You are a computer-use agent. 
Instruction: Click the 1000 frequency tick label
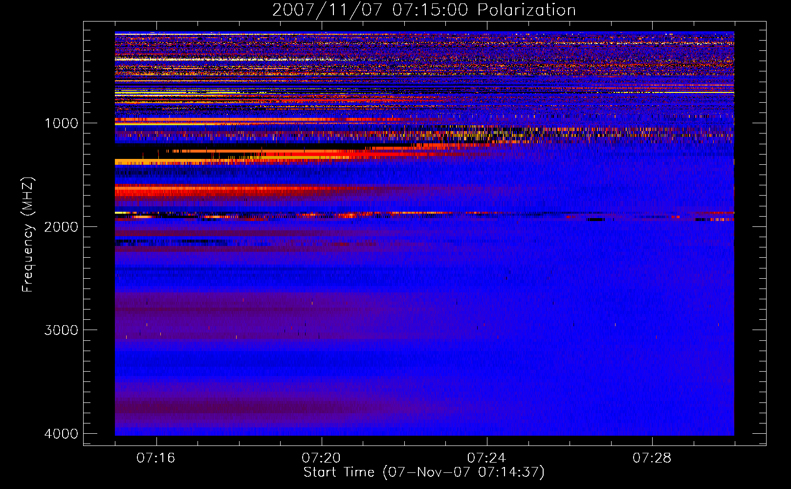click(x=61, y=123)
